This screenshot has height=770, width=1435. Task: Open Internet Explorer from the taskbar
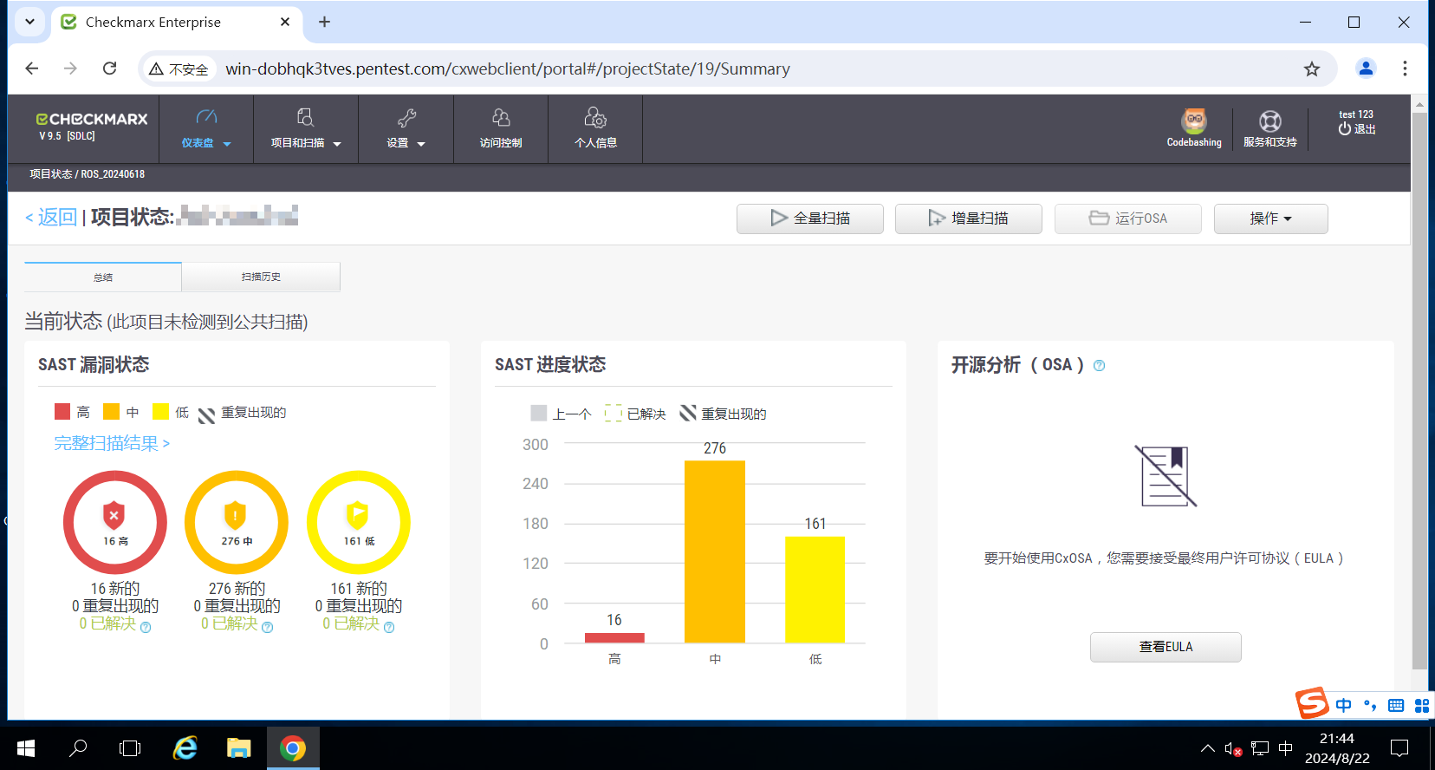coord(185,747)
